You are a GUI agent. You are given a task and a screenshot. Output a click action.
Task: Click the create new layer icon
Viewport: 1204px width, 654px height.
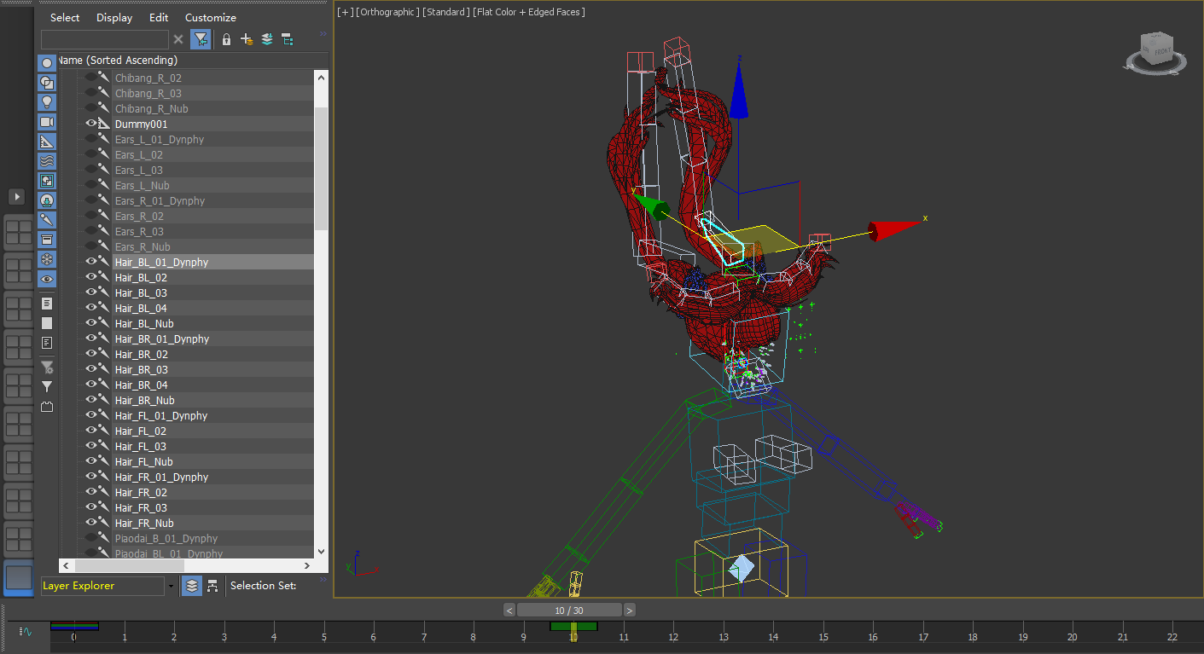click(x=247, y=39)
